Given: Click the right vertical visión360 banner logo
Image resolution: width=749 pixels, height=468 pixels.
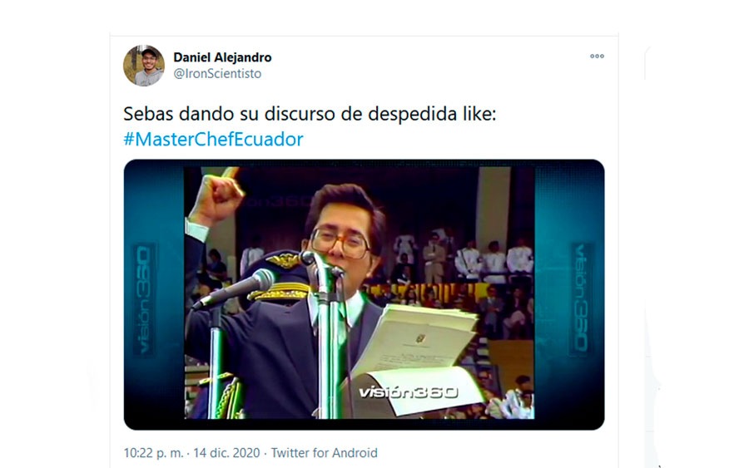Looking at the screenshot, I should coord(581,298).
